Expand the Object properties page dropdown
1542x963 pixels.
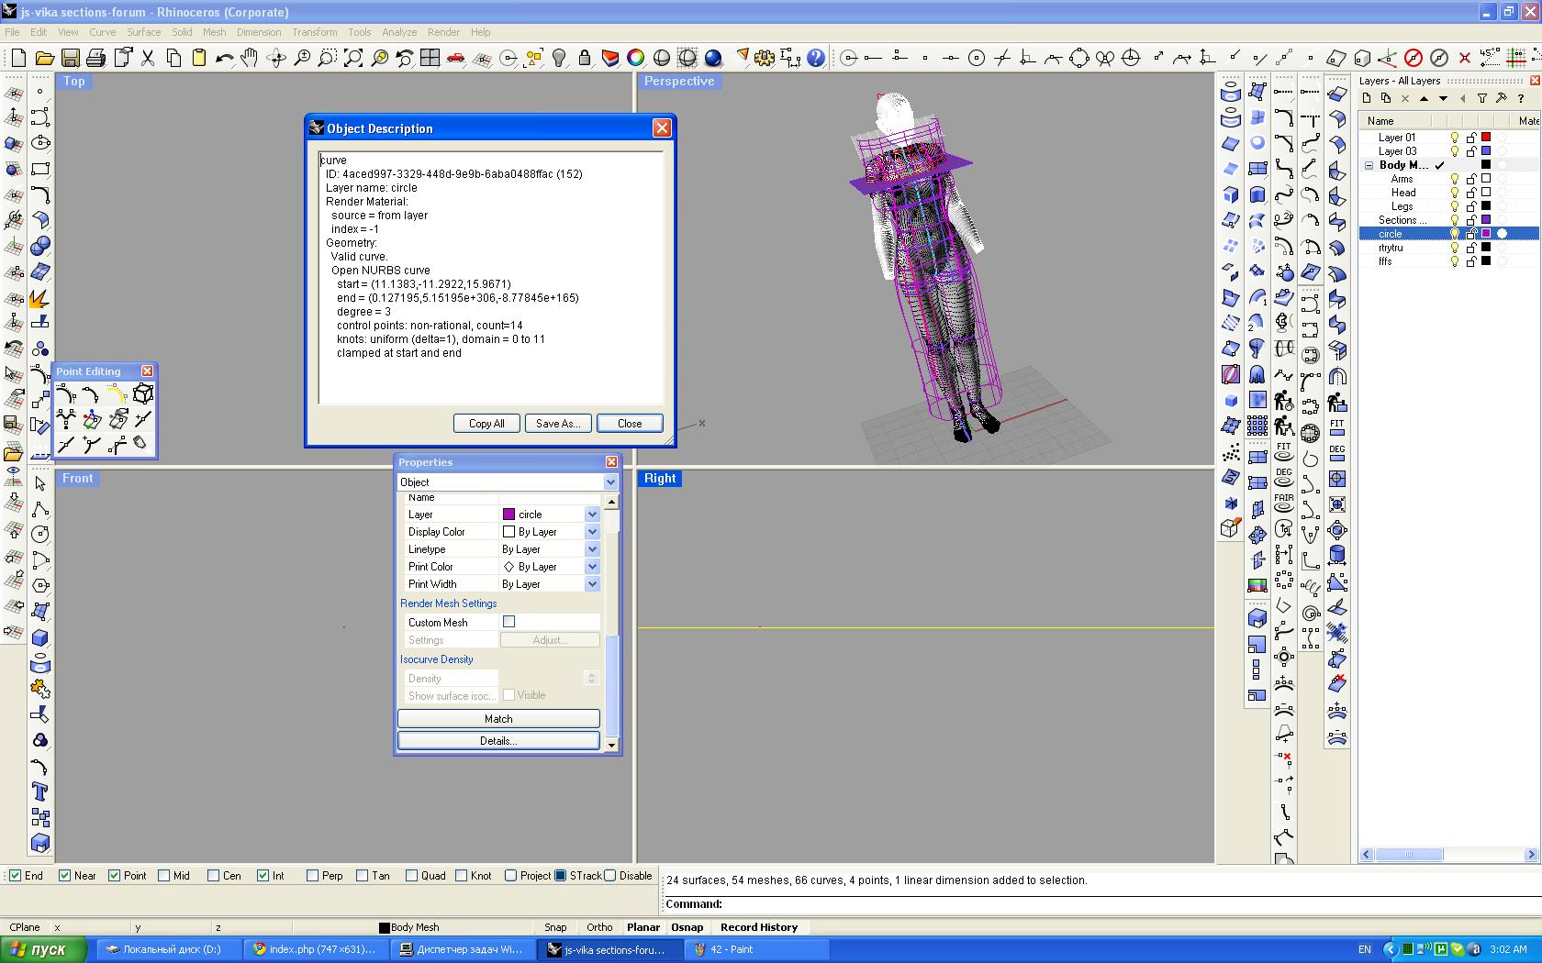[x=610, y=482]
